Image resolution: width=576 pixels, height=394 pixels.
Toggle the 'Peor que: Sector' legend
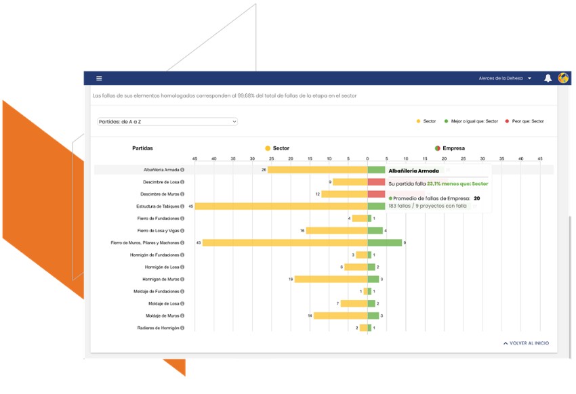coord(526,122)
